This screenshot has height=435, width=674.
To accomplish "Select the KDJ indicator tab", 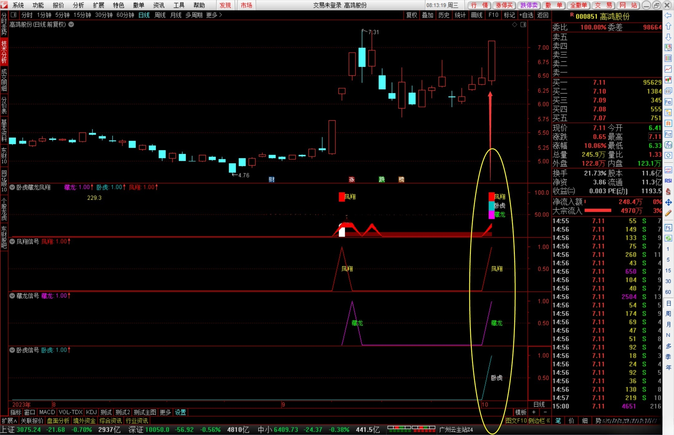I will (91, 412).
